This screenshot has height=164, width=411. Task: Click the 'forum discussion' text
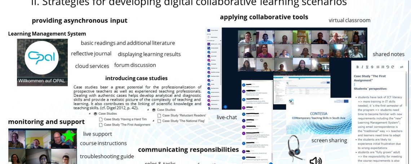coord(135,65)
